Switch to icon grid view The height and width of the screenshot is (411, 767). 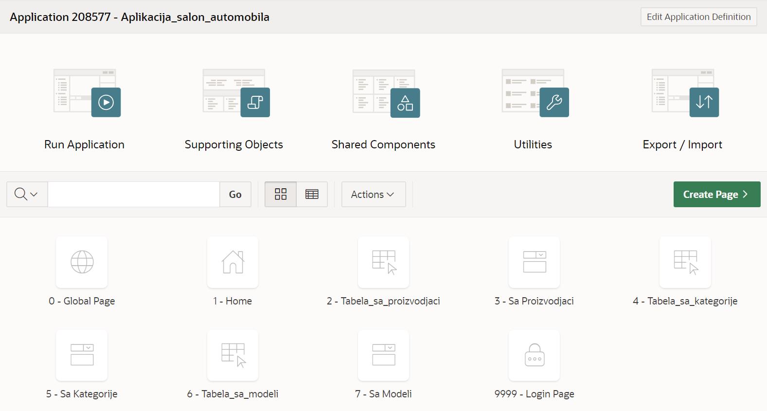281,195
